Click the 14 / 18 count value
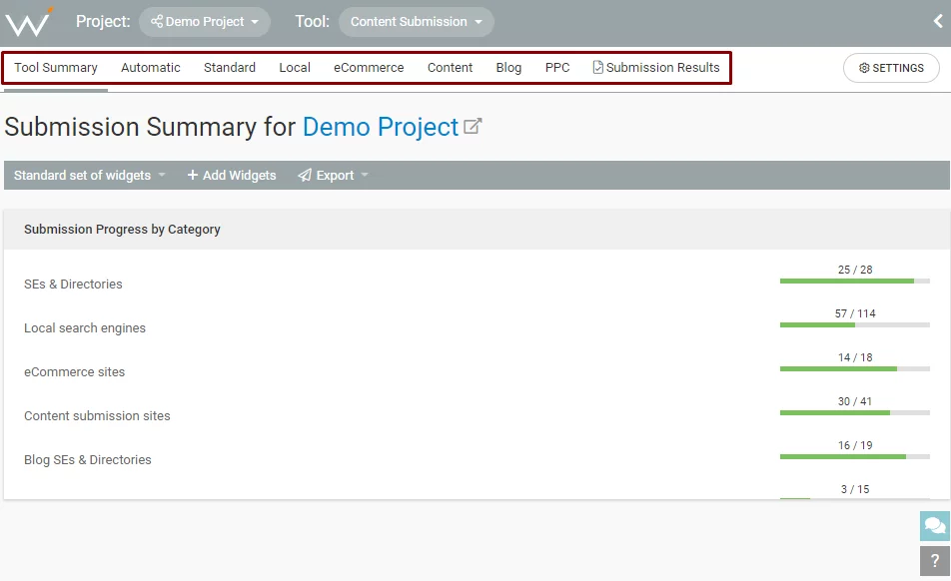This screenshot has width=951, height=581. (855, 357)
